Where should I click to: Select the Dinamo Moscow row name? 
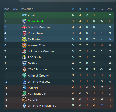point(39,82)
